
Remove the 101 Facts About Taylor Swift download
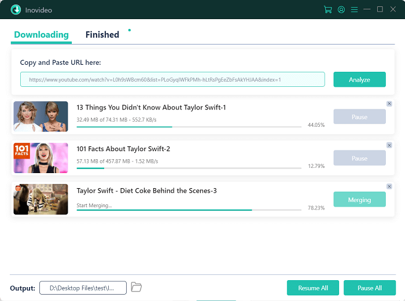coord(389,145)
